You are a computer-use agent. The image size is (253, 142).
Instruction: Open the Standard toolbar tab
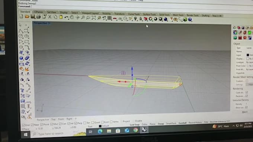click(25, 12)
